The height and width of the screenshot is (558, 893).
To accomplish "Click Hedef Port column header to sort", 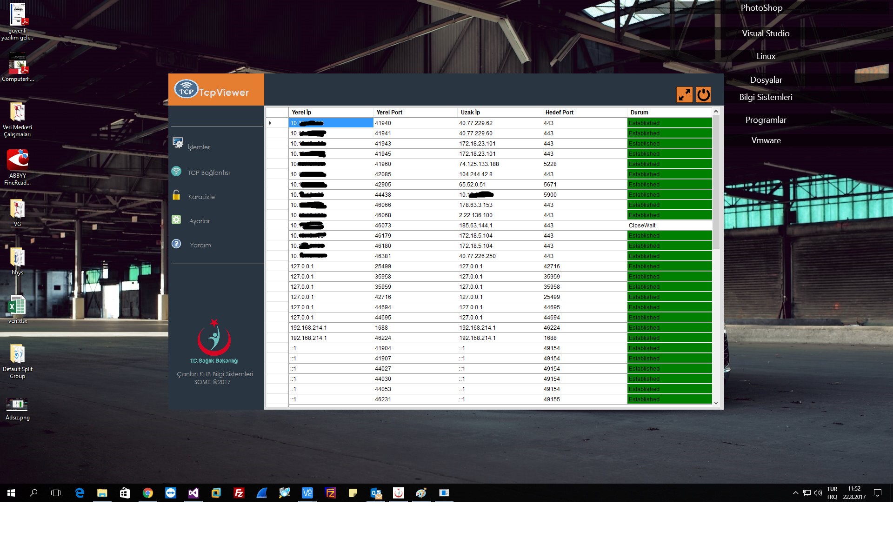I will coord(559,113).
